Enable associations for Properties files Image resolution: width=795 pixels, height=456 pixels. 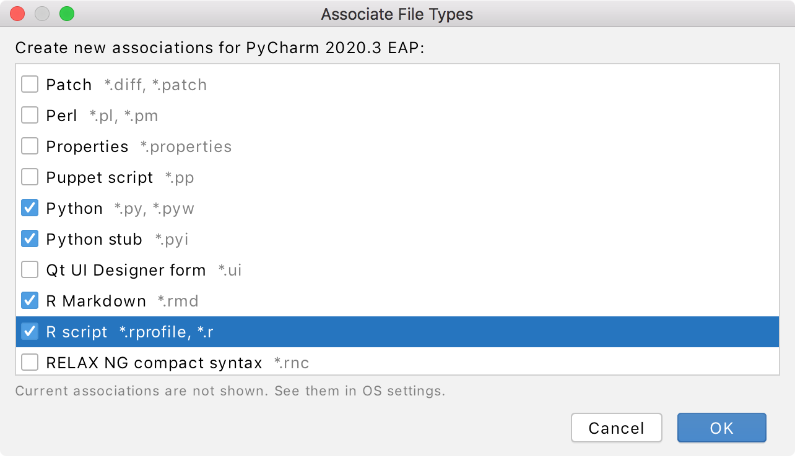coord(29,146)
